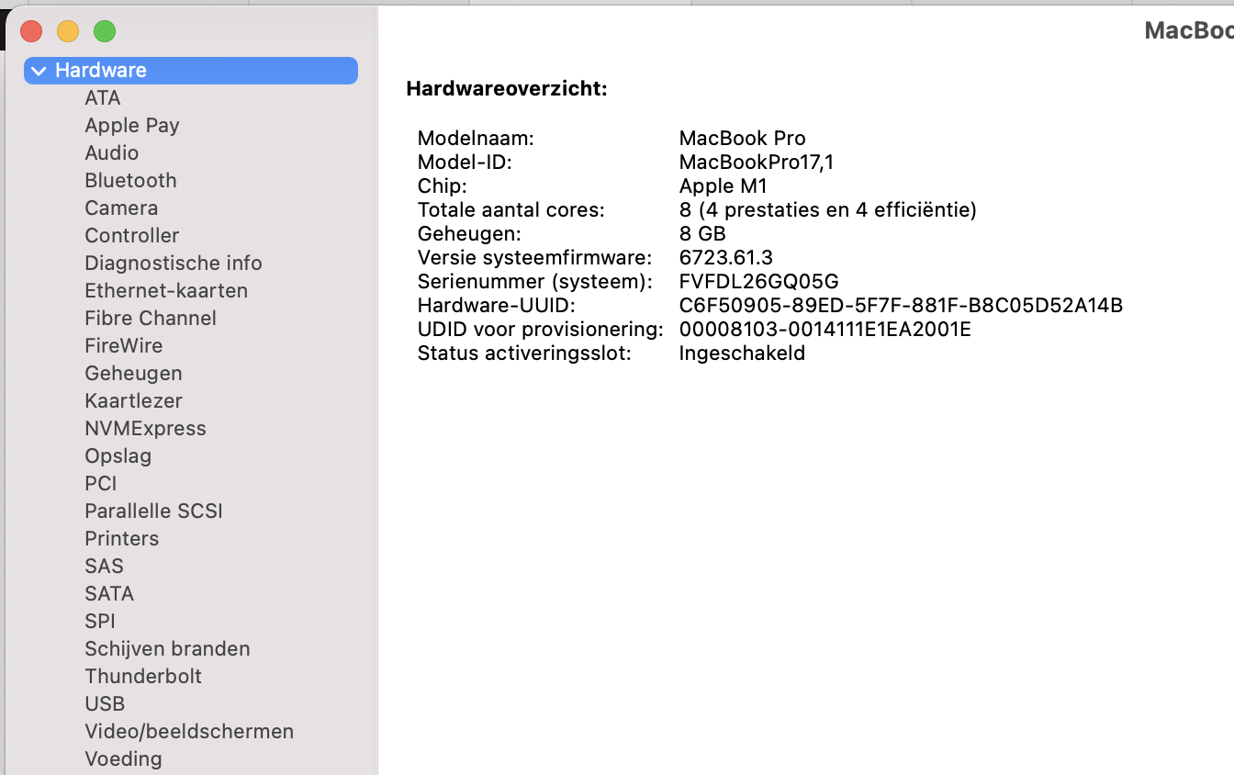1234x775 pixels.
Task: Open the Audio hardware section
Action: click(x=112, y=153)
